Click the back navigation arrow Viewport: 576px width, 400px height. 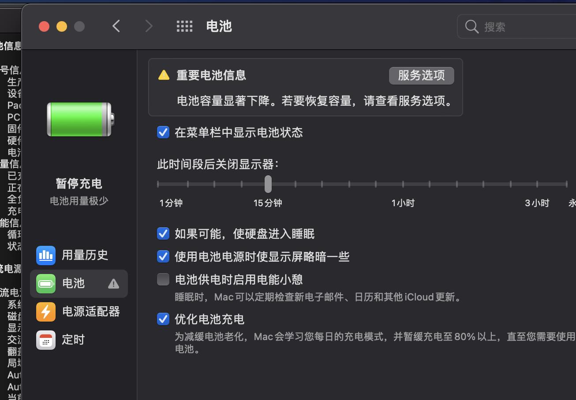coord(116,26)
